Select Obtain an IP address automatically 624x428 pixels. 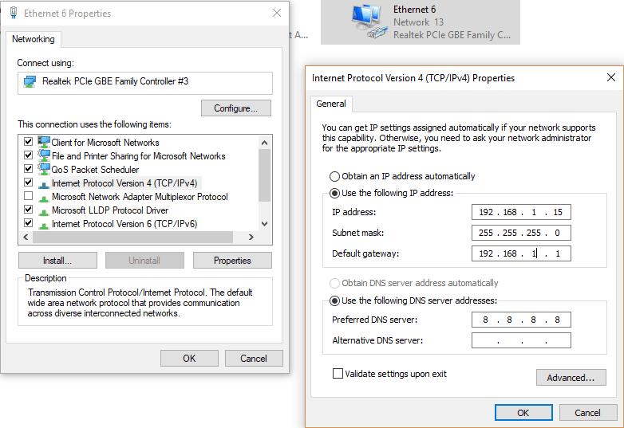(334, 176)
